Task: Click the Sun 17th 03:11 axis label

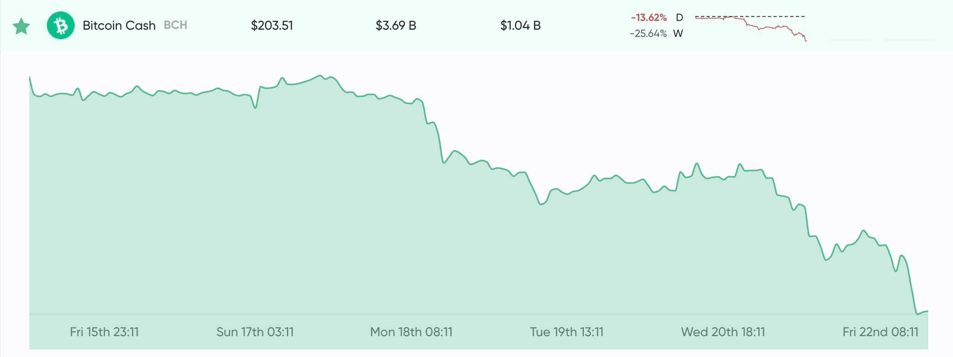Action: click(x=255, y=332)
